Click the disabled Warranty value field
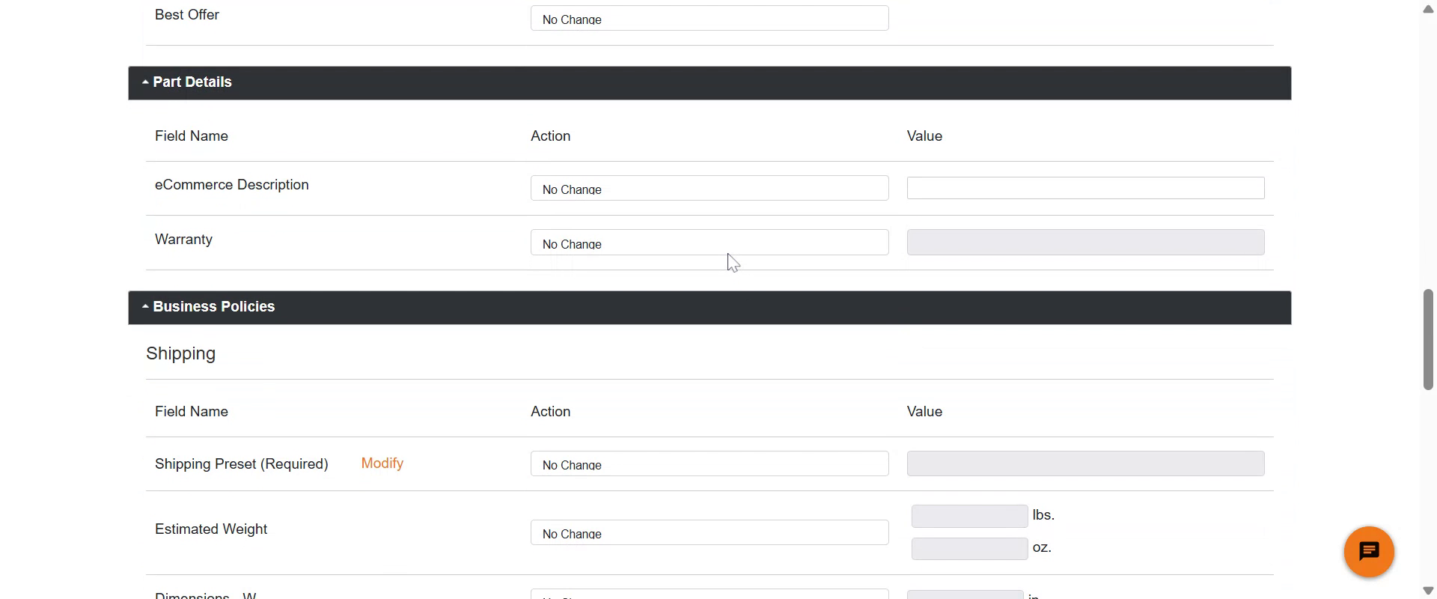The image size is (1437, 599). click(x=1085, y=243)
